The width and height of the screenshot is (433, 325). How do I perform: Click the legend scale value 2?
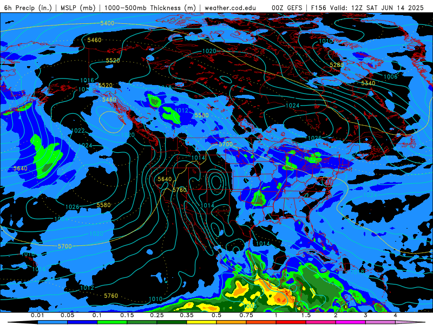tap(336, 315)
